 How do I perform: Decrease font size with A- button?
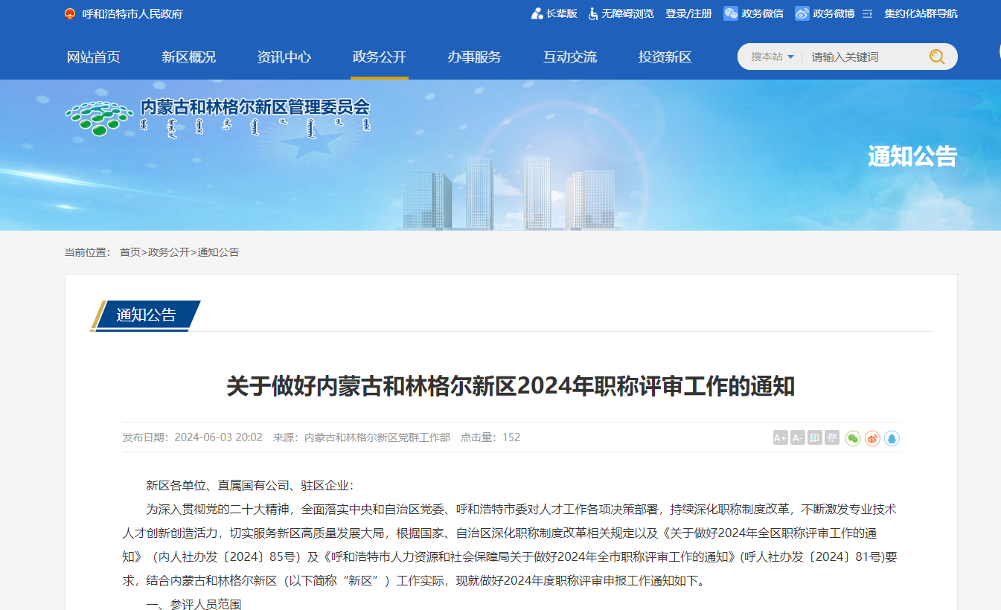[797, 438]
